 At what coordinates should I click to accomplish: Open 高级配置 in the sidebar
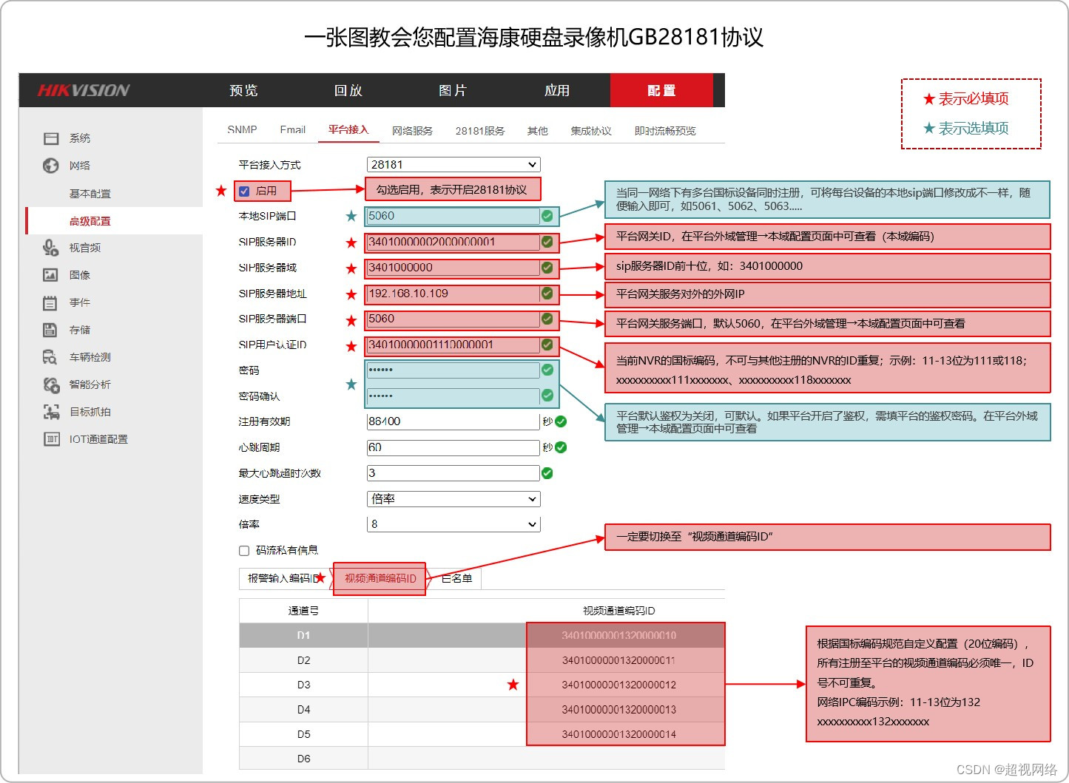tap(90, 221)
